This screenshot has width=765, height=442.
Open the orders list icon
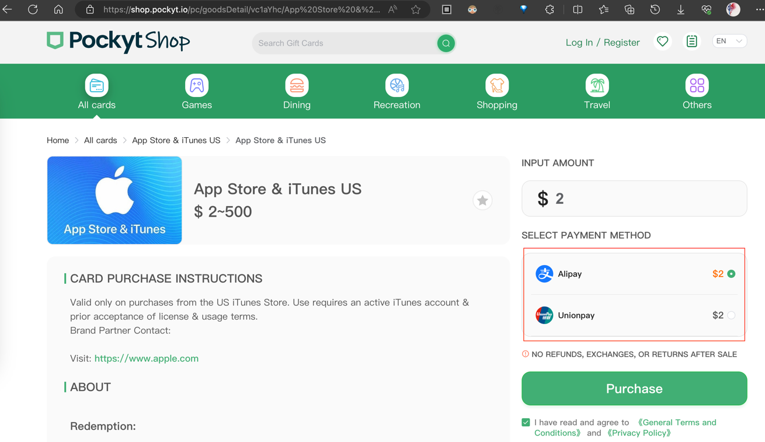click(691, 41)
